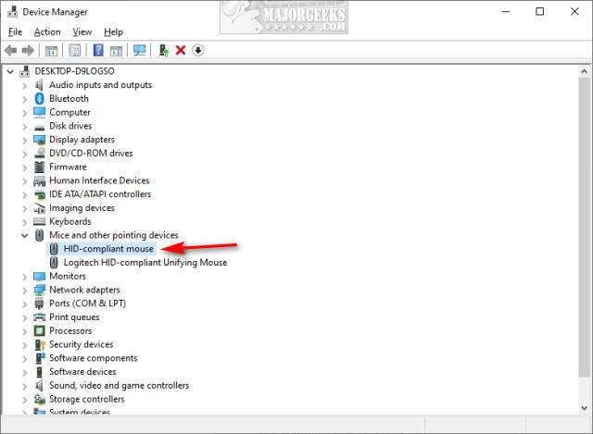The image size is (593, 434).
Task: Open the File menu
Action: [x=15, y=32]
